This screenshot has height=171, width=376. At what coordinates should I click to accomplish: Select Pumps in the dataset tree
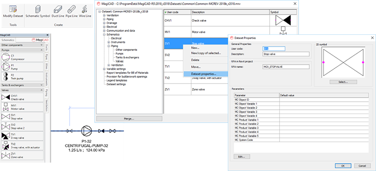tap(120, 54)
